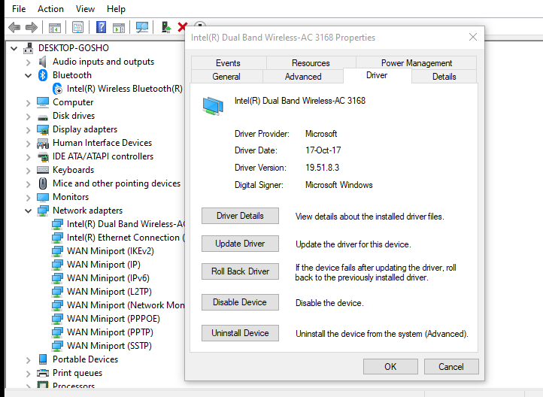The height and width of the screenshot is (397, 543).
Task: Click the Mice and other pointing devices icon
Action: click(x=43, y=183)
